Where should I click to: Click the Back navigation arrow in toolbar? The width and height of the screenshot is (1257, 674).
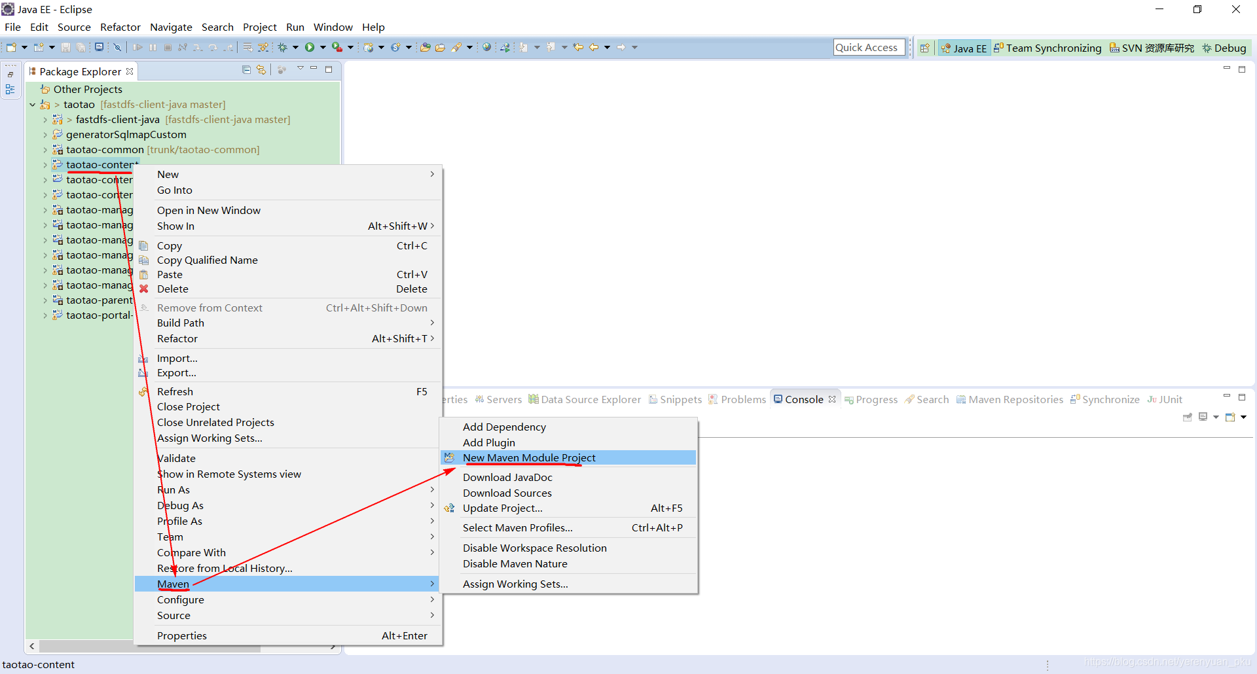pyautogui.click(x=593, y=47)
